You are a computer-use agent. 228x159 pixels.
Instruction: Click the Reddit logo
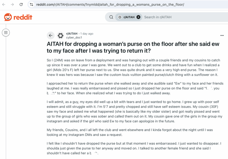(18, 17)
